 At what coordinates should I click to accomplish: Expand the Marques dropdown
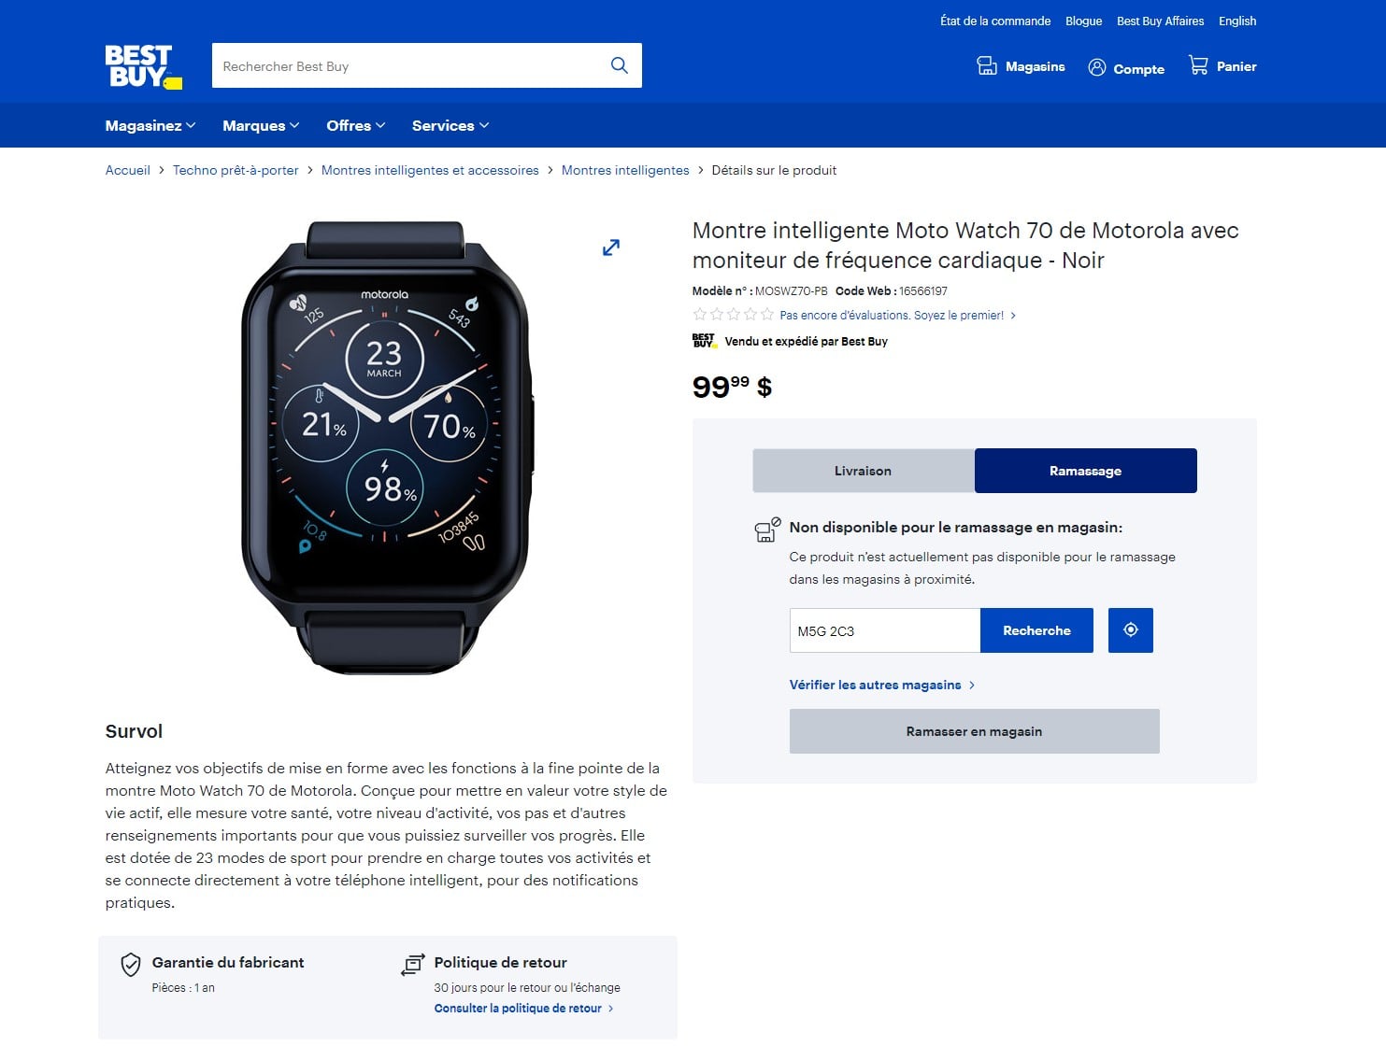click(x=261, y=125)
